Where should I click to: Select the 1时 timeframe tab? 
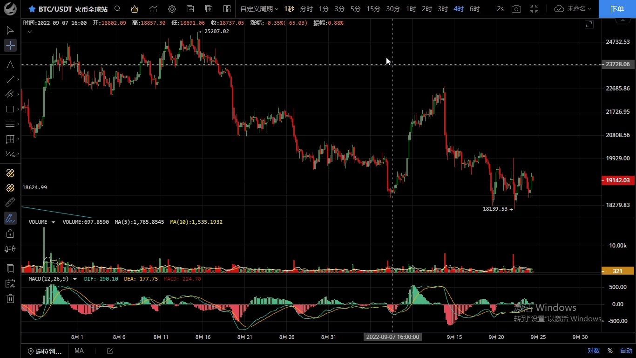pos(411,9)
